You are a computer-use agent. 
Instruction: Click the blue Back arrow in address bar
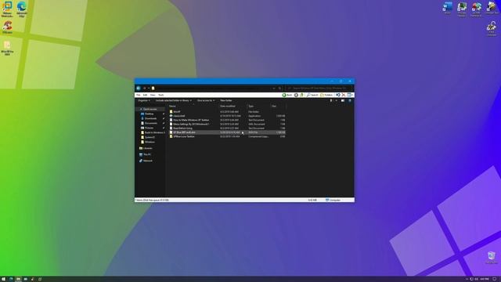[139, 88]
